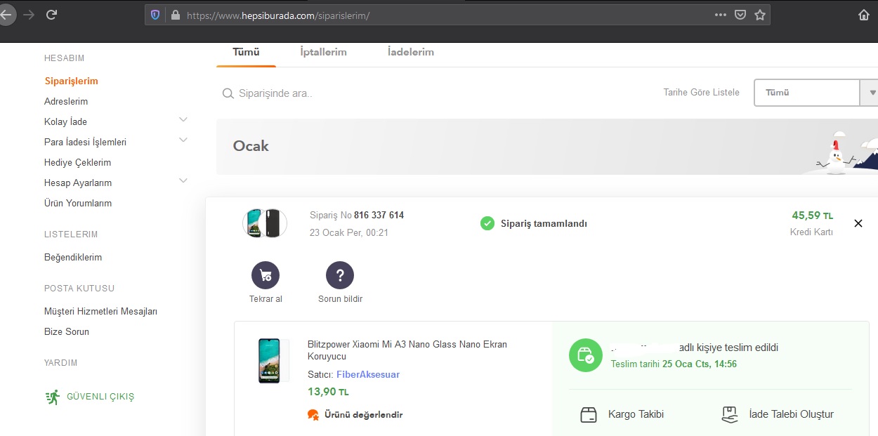Click the browser forward arrow
The image size is (878, 436).
point(29,15)
